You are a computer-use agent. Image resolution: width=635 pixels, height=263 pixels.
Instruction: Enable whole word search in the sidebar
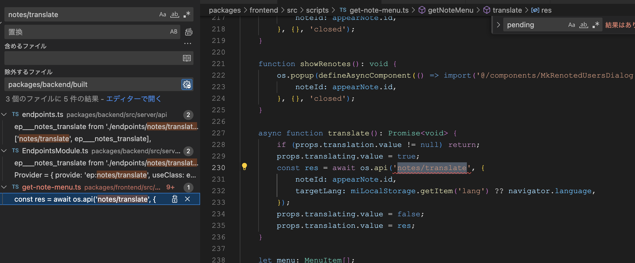pos(174,14)
